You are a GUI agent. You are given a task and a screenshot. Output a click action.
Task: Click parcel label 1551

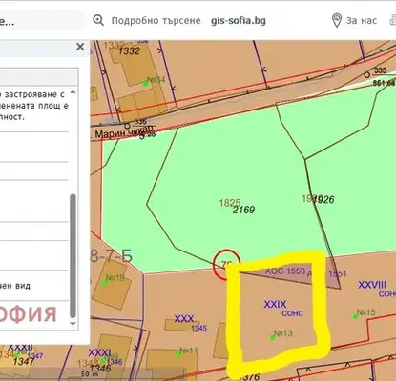point(338,273)
